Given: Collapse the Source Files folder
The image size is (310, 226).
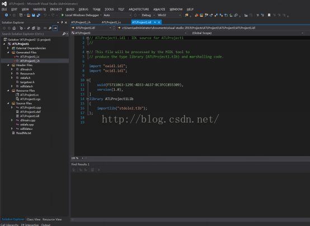Looking at the screenshot, I should coord(8,103).
